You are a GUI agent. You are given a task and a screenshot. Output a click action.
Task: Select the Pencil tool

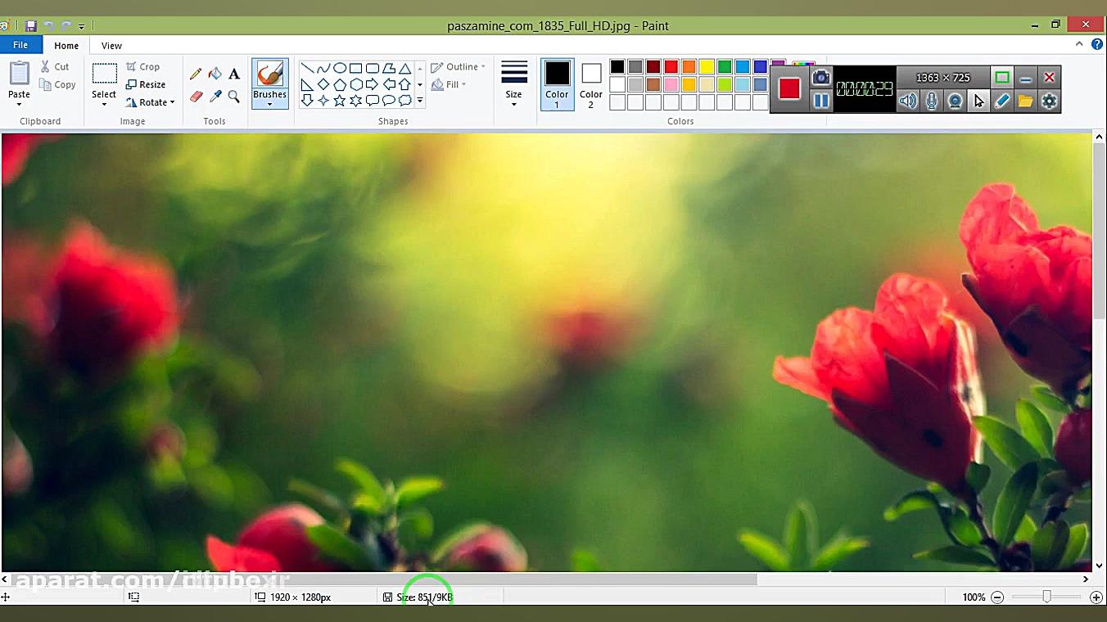pyautogui.click(x=196, y=74)
